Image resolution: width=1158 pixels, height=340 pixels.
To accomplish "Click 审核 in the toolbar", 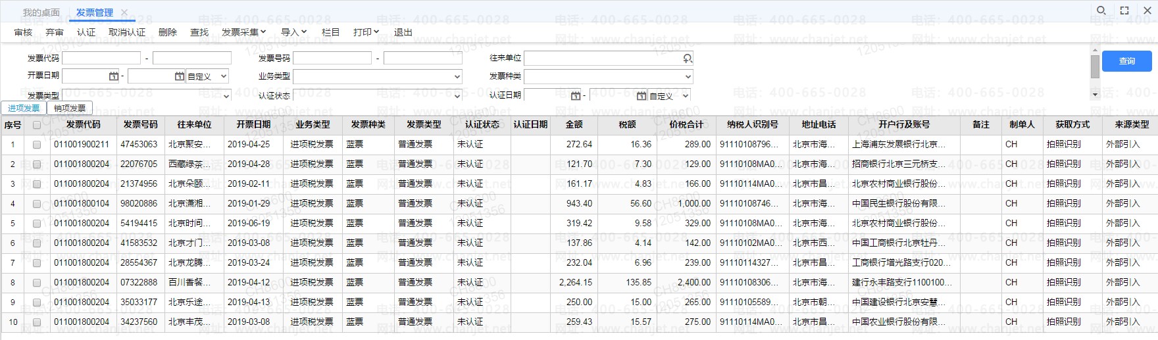I will click(23, 32).
